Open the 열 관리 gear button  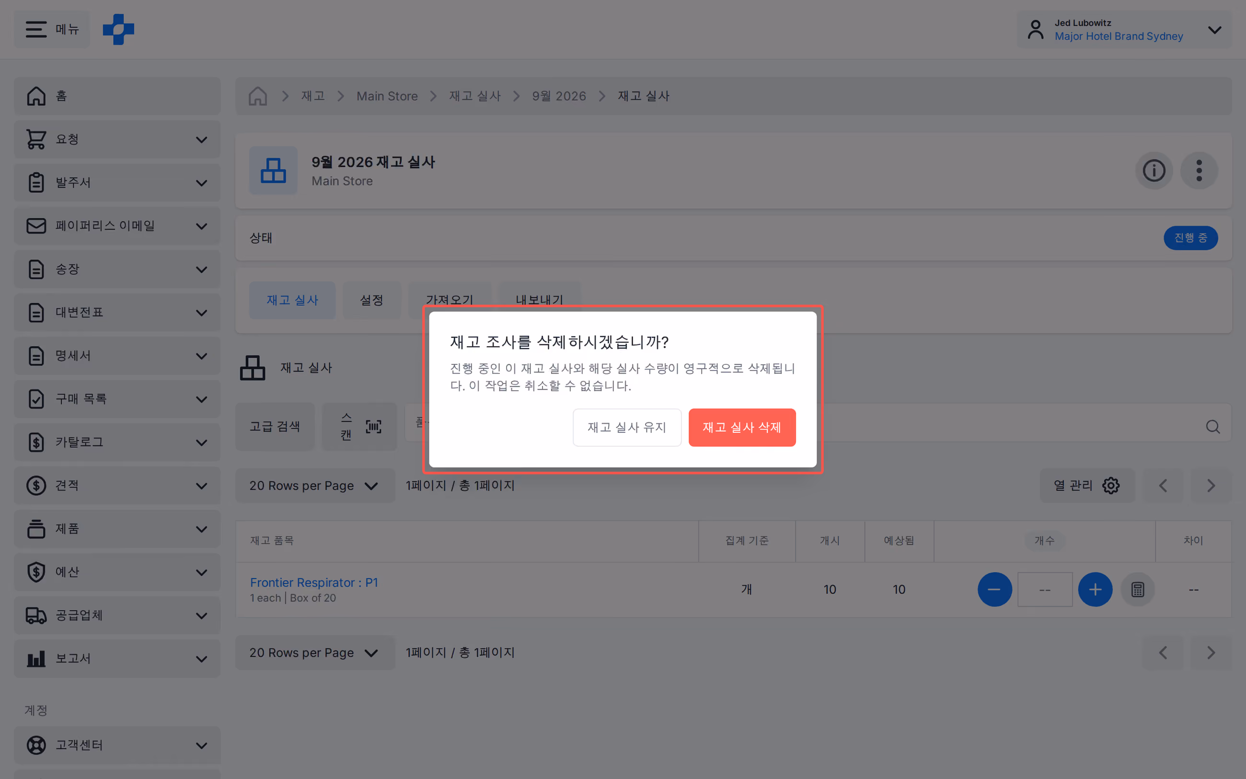tap(1087, 485)
